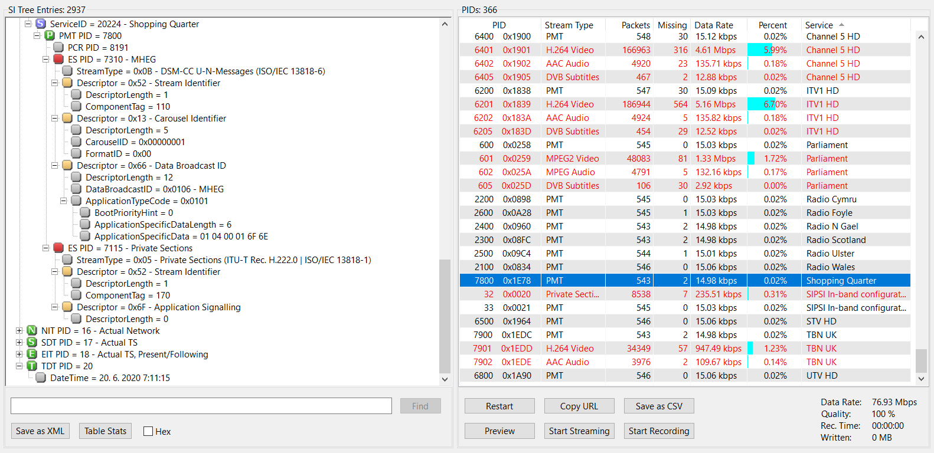This screenshot has height=453, width=934.
Task: Click the Application Signalling descriptor icon
Action: click(67, 307)
